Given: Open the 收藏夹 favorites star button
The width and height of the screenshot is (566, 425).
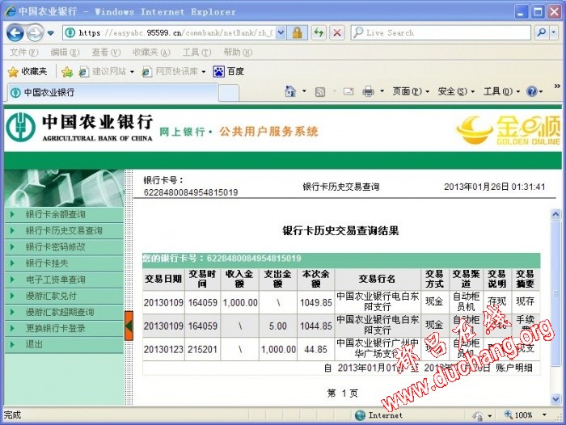Looking at the screenshot, I should click(27, 72).
